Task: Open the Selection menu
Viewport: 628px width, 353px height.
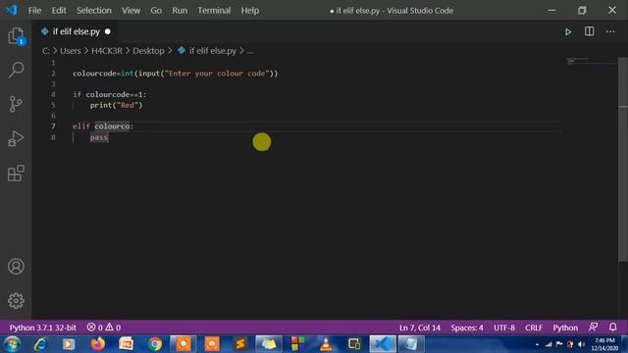Action: [94, 11]
